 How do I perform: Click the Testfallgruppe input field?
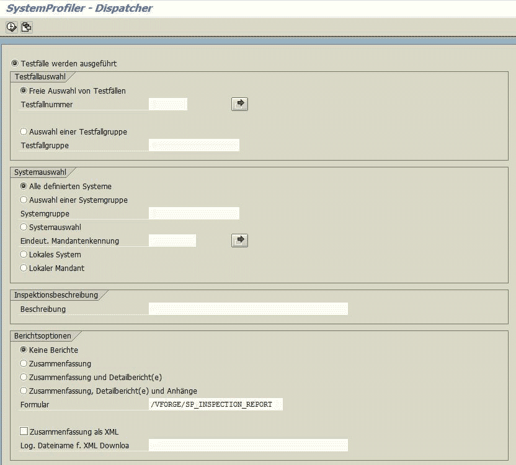(x=194, y=145)
